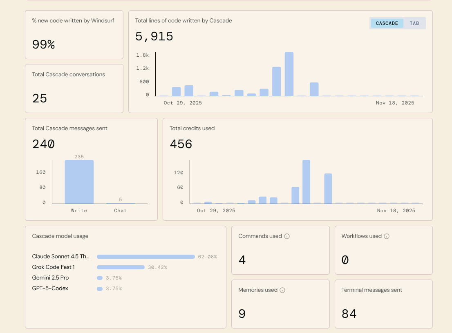The image size is (452, 333).
Task: Click the Grok Code Fast 1 usage bar
Action: (x=121, y=267)
